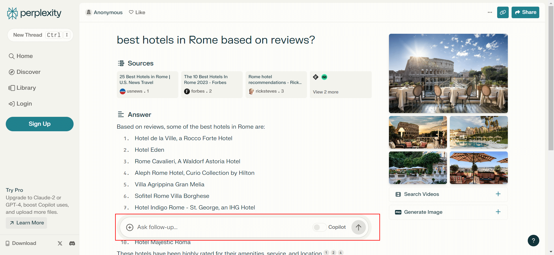This screenshot has height=255, width=554.
Task: Click Learn More about Pro
Action: click(x=27, y=223)
